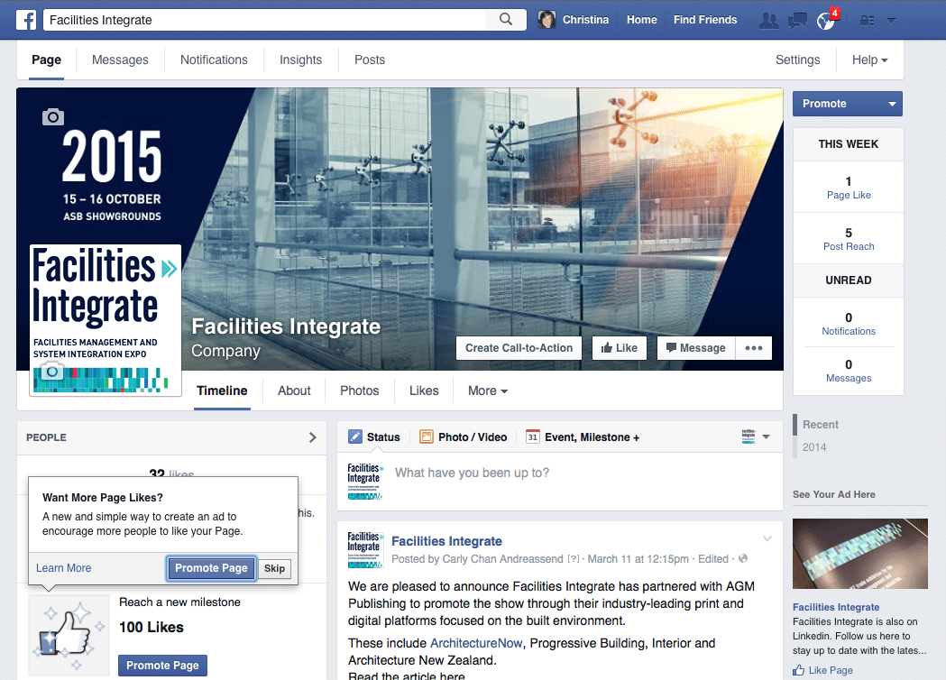
Task: Click the See Your Ad Here link
Action: (834, 495)
